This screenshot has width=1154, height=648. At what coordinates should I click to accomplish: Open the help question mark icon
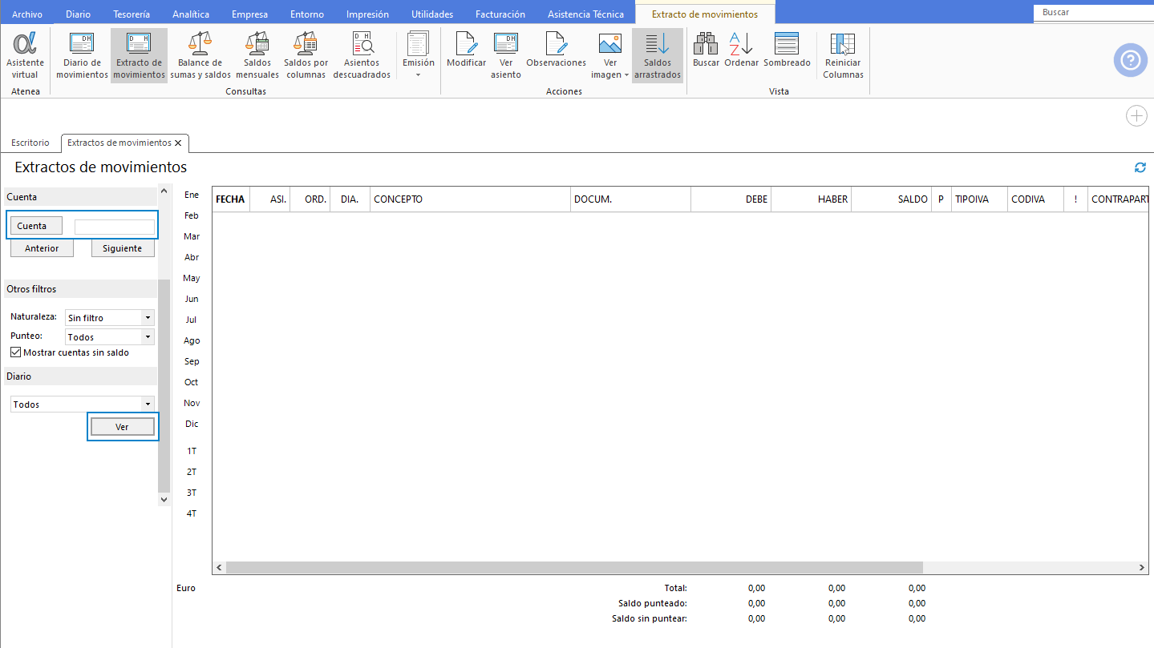1131,60
